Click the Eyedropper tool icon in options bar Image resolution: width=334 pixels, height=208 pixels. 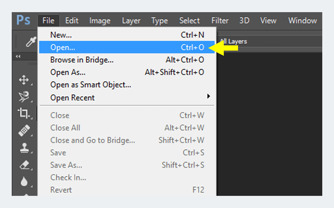pyautogui.click(x=31, y=41)
